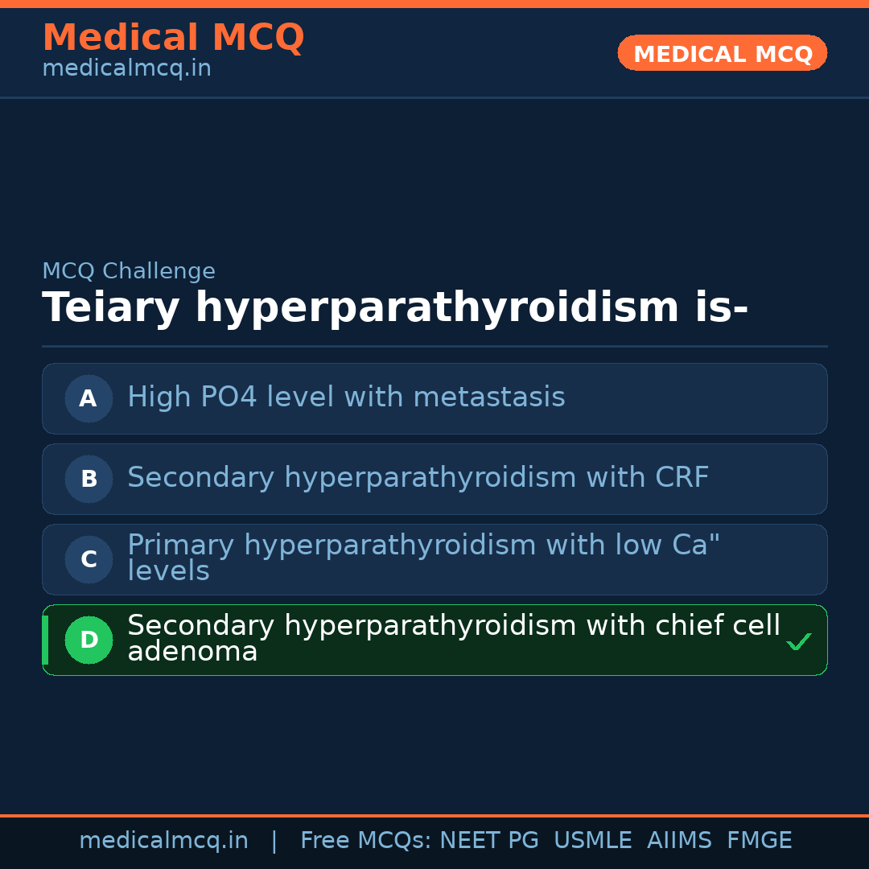The image size is (869, 869).
Task: Click the 'Free MCQs:' footer text
Action: (x=366, y=841)
